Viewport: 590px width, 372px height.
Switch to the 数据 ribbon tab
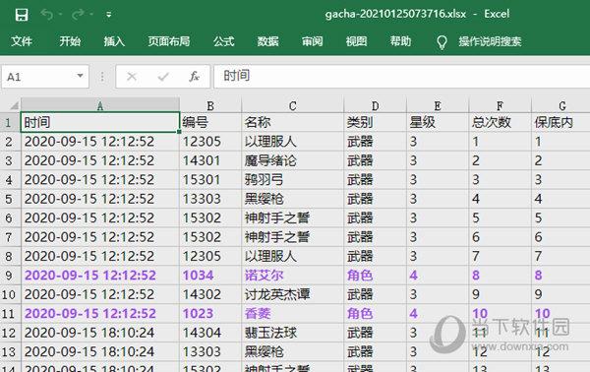point(267,41)
